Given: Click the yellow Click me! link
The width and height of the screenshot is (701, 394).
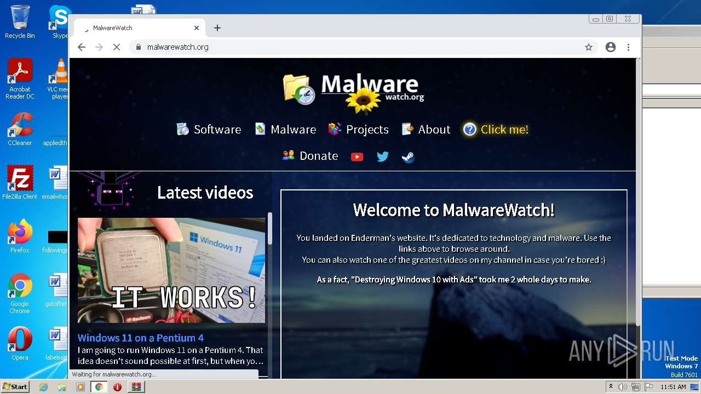Looking at the screenshot, I should click(x=496, y=130).
